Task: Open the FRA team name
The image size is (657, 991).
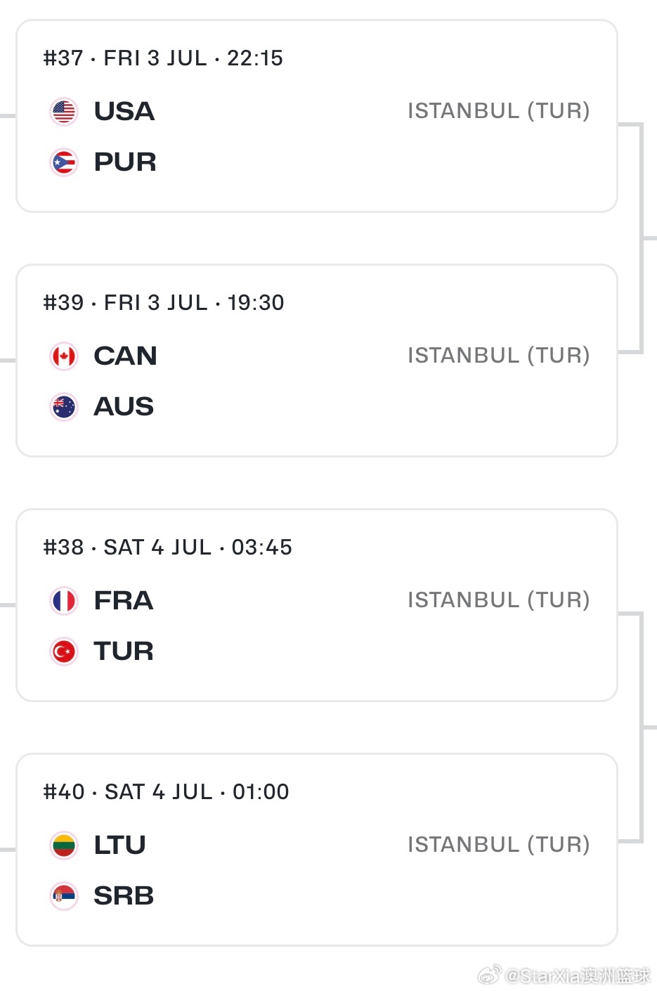Action: [x=124, y=600]
